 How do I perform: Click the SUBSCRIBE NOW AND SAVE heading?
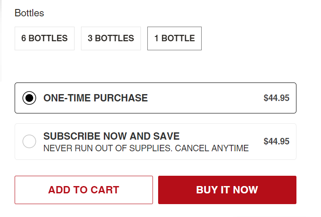click(111, 136)
